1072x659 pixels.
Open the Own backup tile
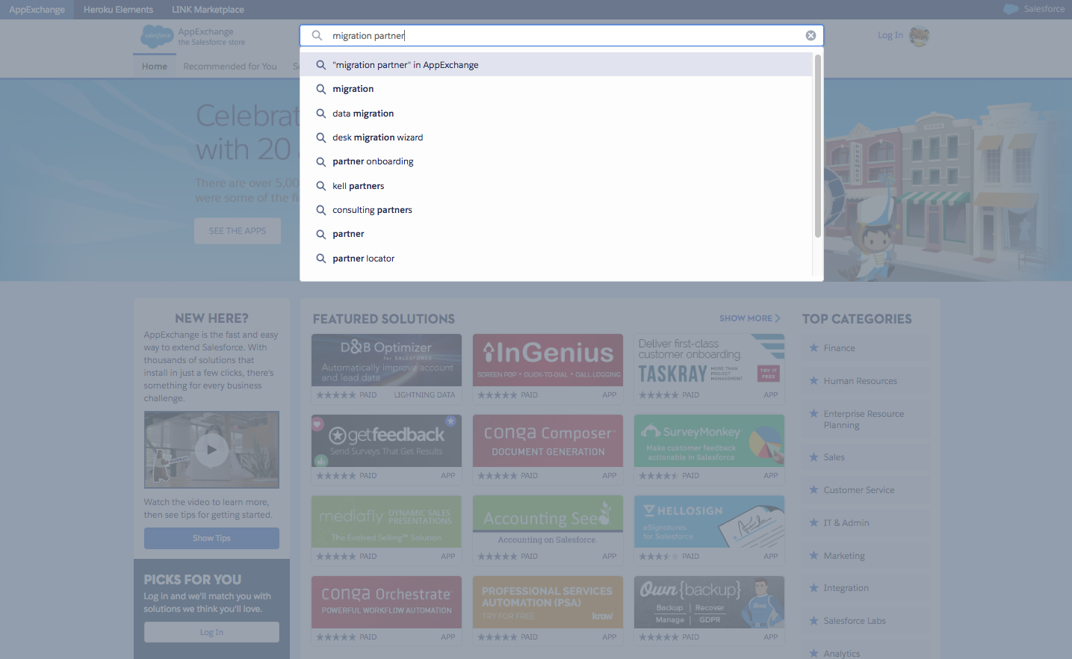tap(709, 610)
